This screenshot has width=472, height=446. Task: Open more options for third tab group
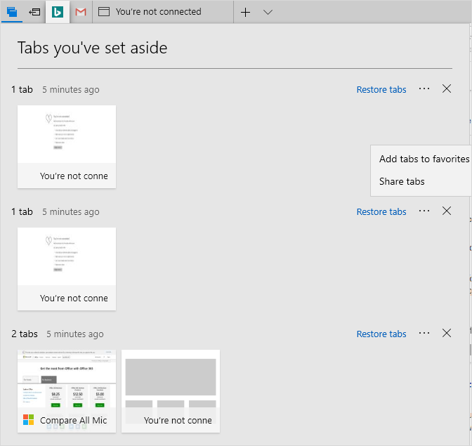pyautogui.click(x=424, y=333)
